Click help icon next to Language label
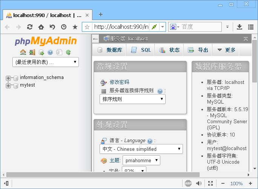The height and width of the screenshot is (189, 258). [150, 141]
